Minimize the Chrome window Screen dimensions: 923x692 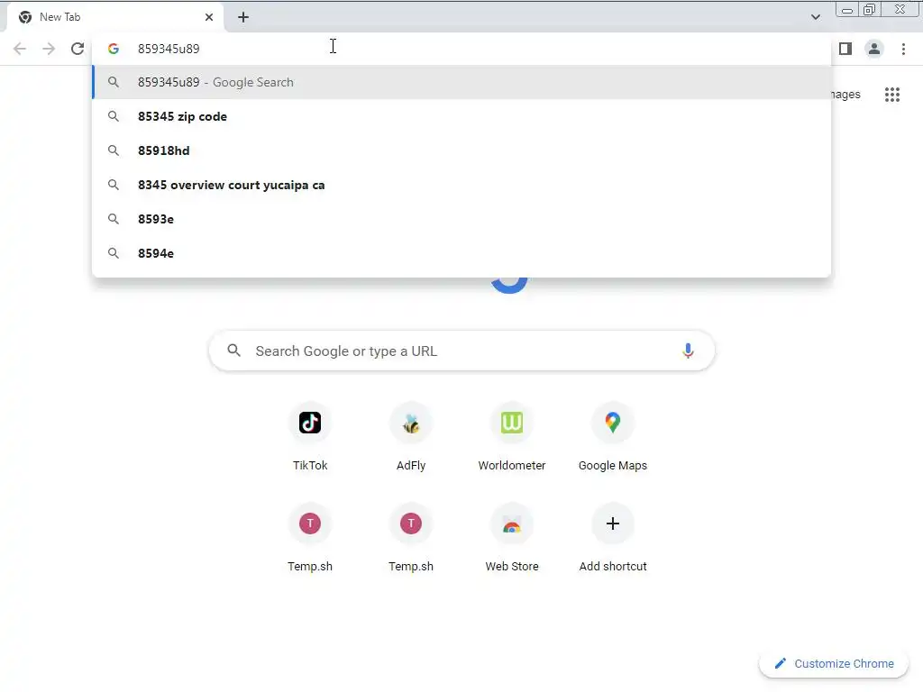coord(847,10)
